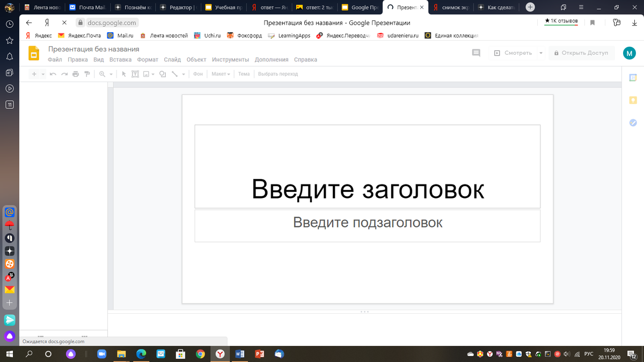Viewport: 644px width, 362px height.
Task: Click the comment icon near Смотреть
Action: pos(476,53)
